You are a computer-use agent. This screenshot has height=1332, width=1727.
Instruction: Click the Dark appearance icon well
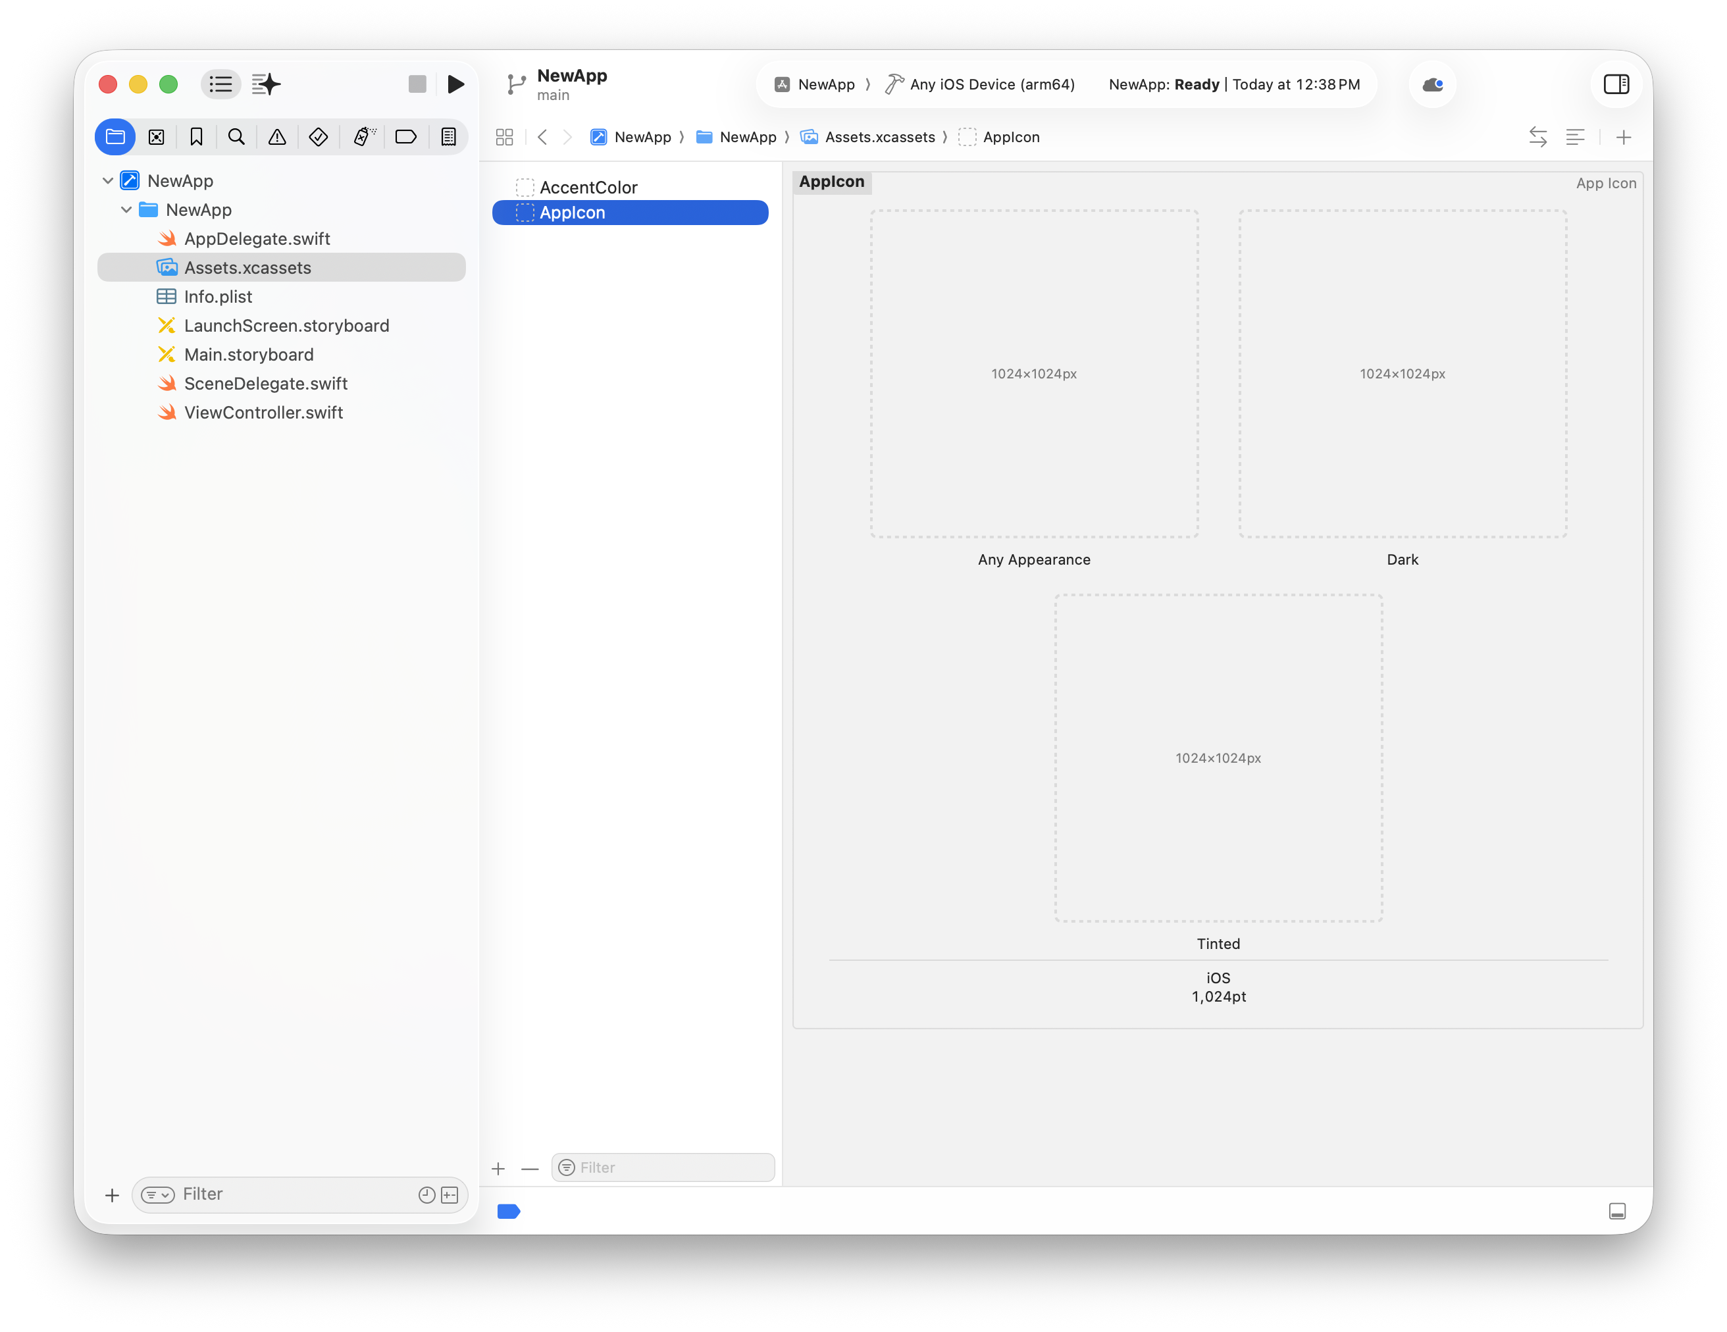[1403, 374]
